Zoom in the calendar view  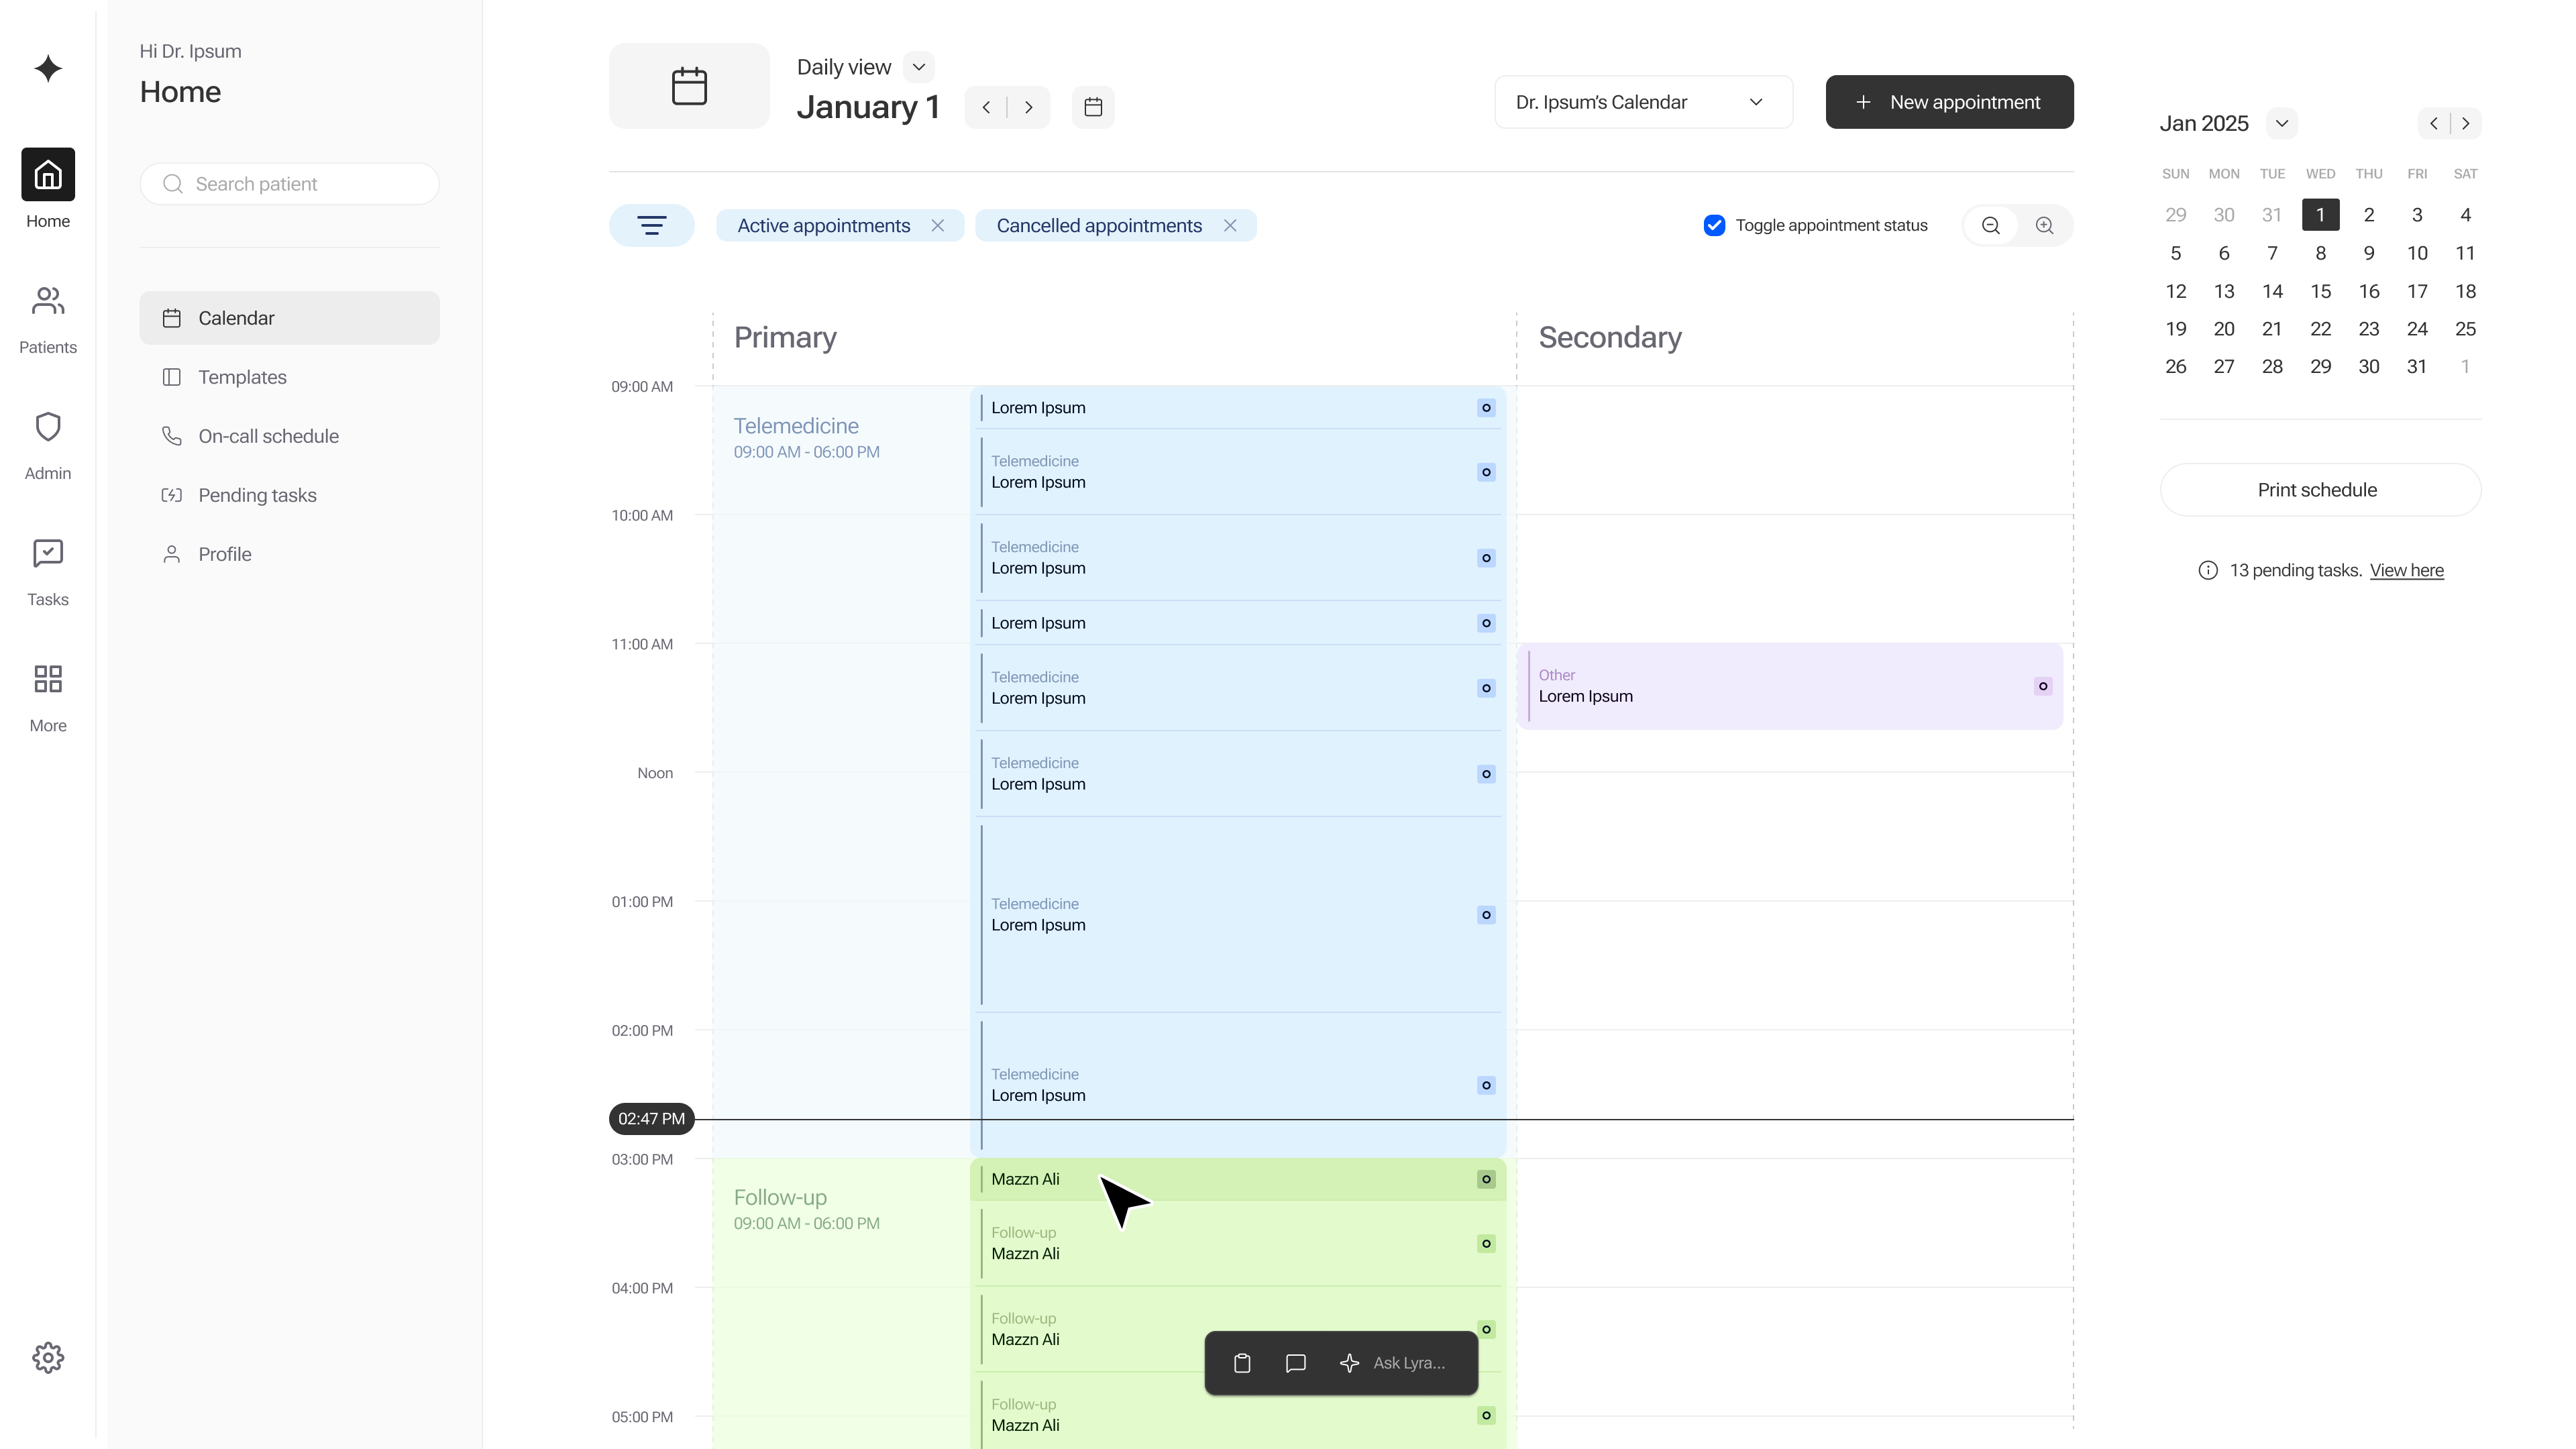(2045, 225)
